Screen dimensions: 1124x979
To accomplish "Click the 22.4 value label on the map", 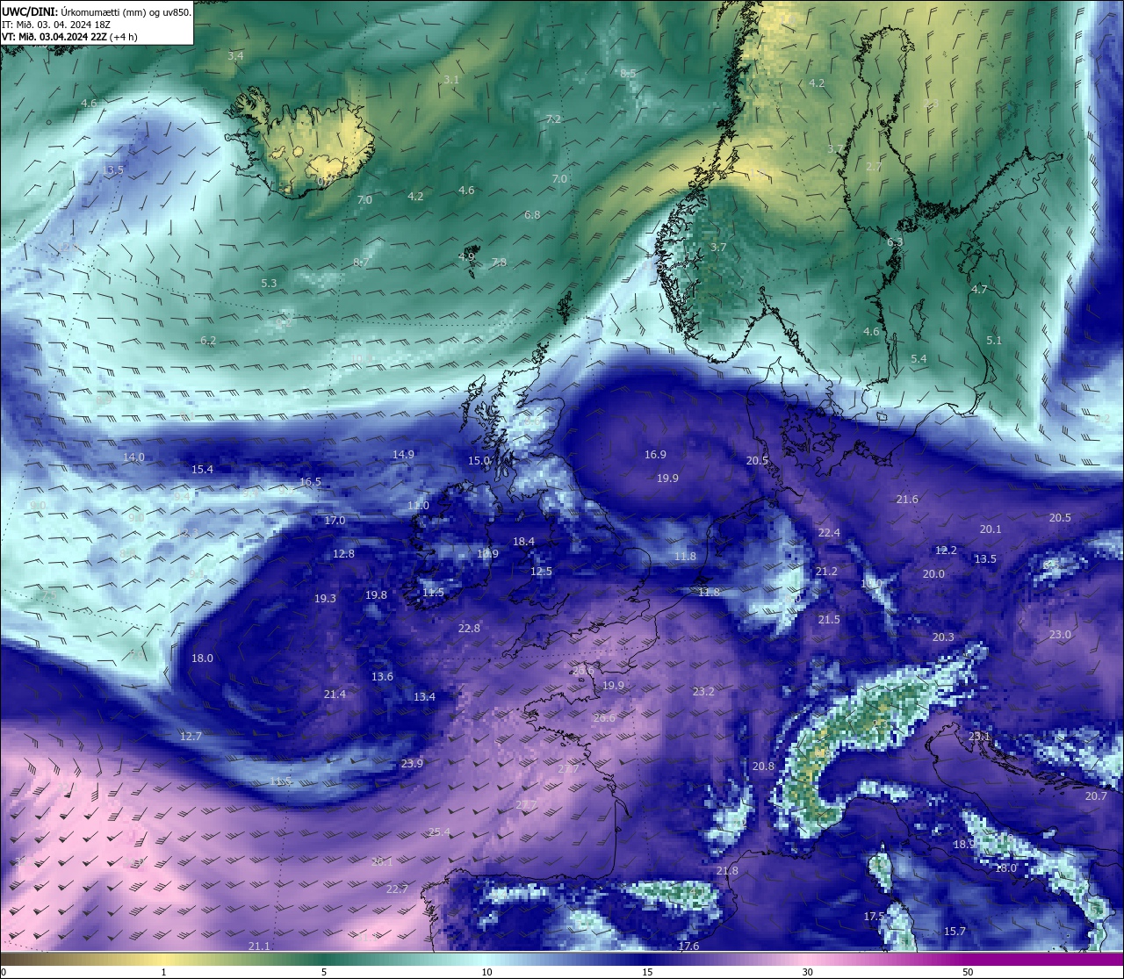I will (x=829, y=533).
